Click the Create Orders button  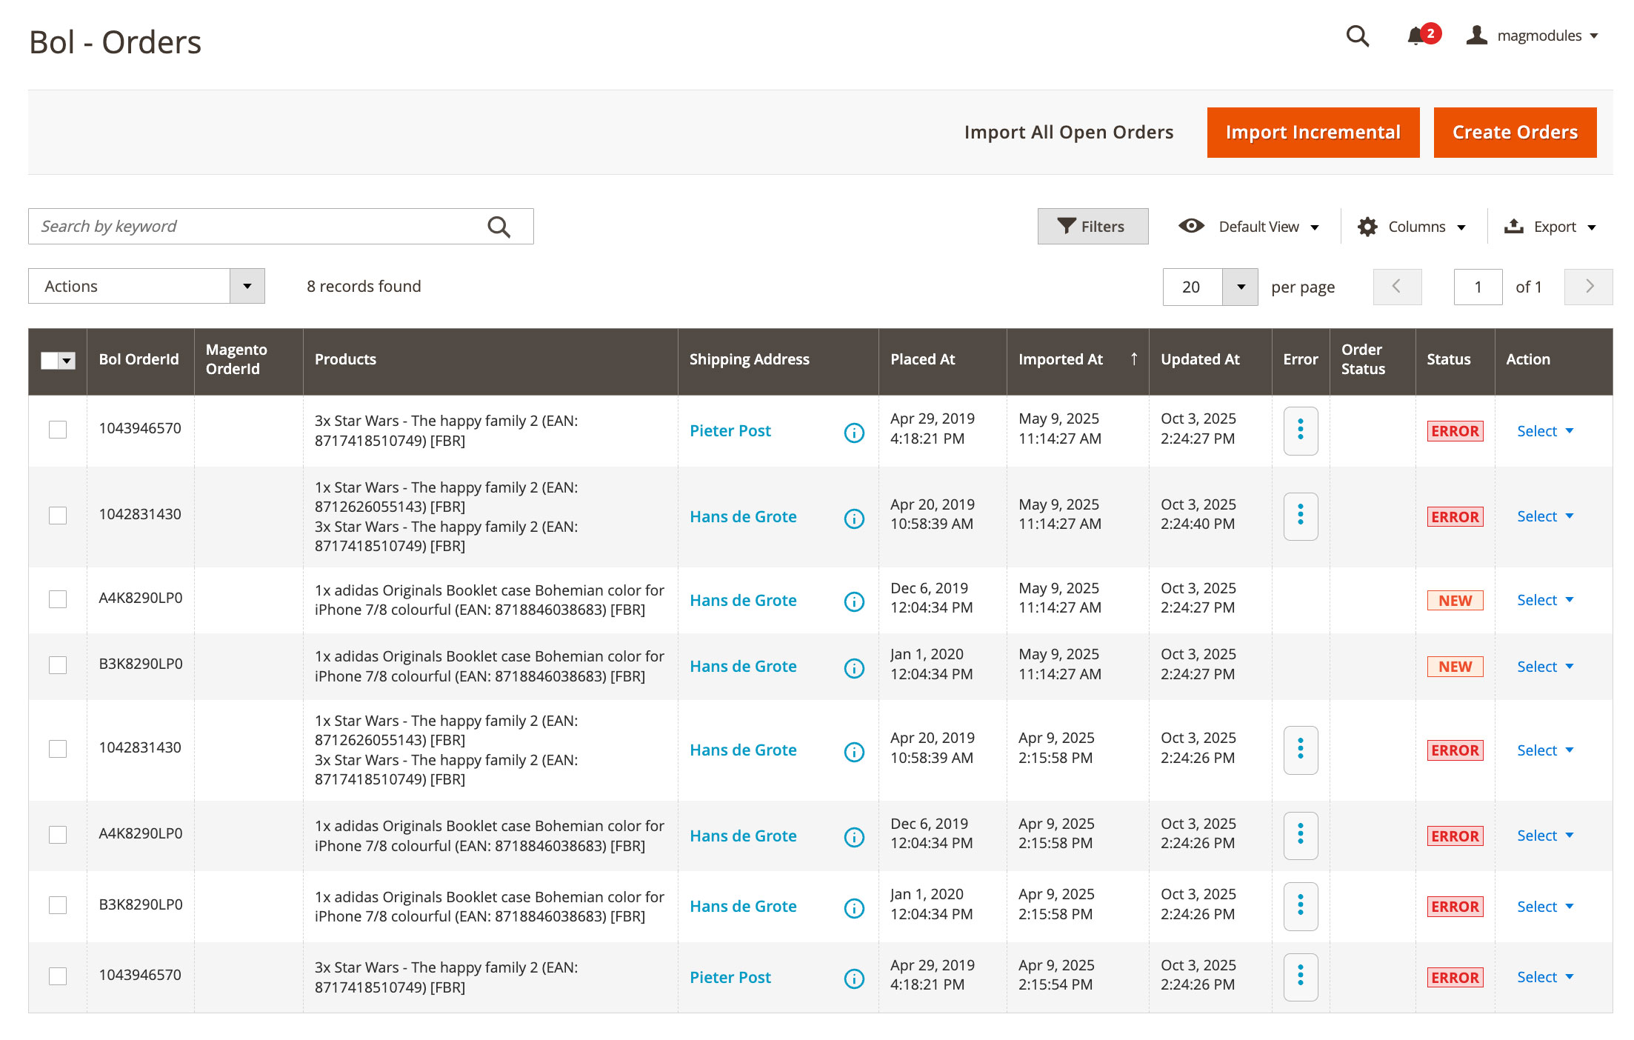point(1515,133)
